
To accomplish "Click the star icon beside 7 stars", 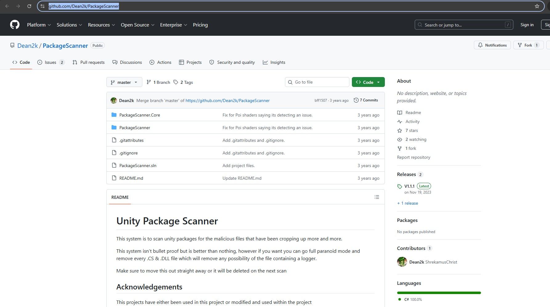I will [x=400, y=131].
